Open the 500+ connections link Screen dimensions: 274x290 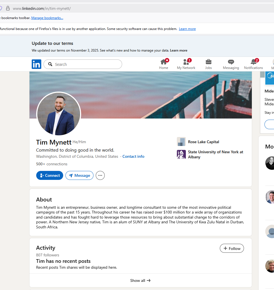(x=52, y=164)
